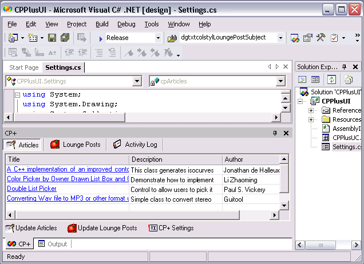364x264 pixels.
Task: Click the code editor scroll down arrow
Action: coord(285,108)
